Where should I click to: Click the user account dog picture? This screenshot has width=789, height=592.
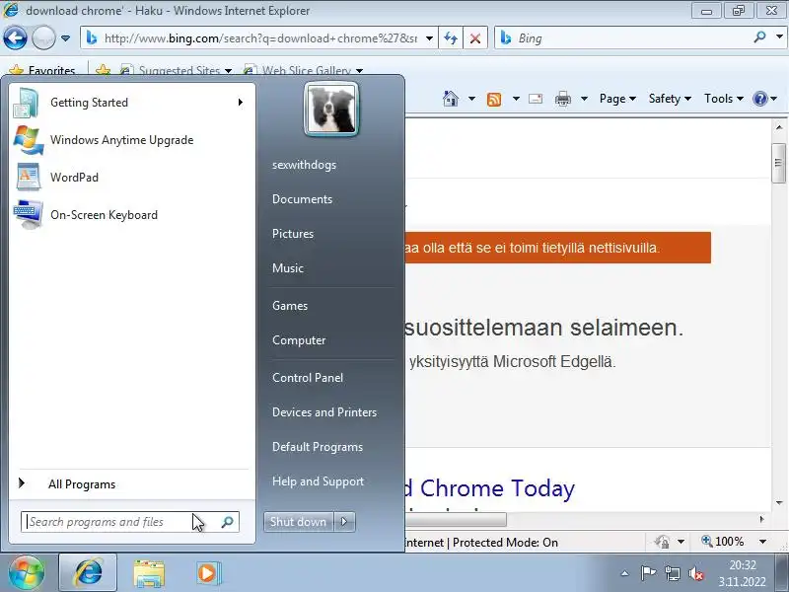coord(331,110)
